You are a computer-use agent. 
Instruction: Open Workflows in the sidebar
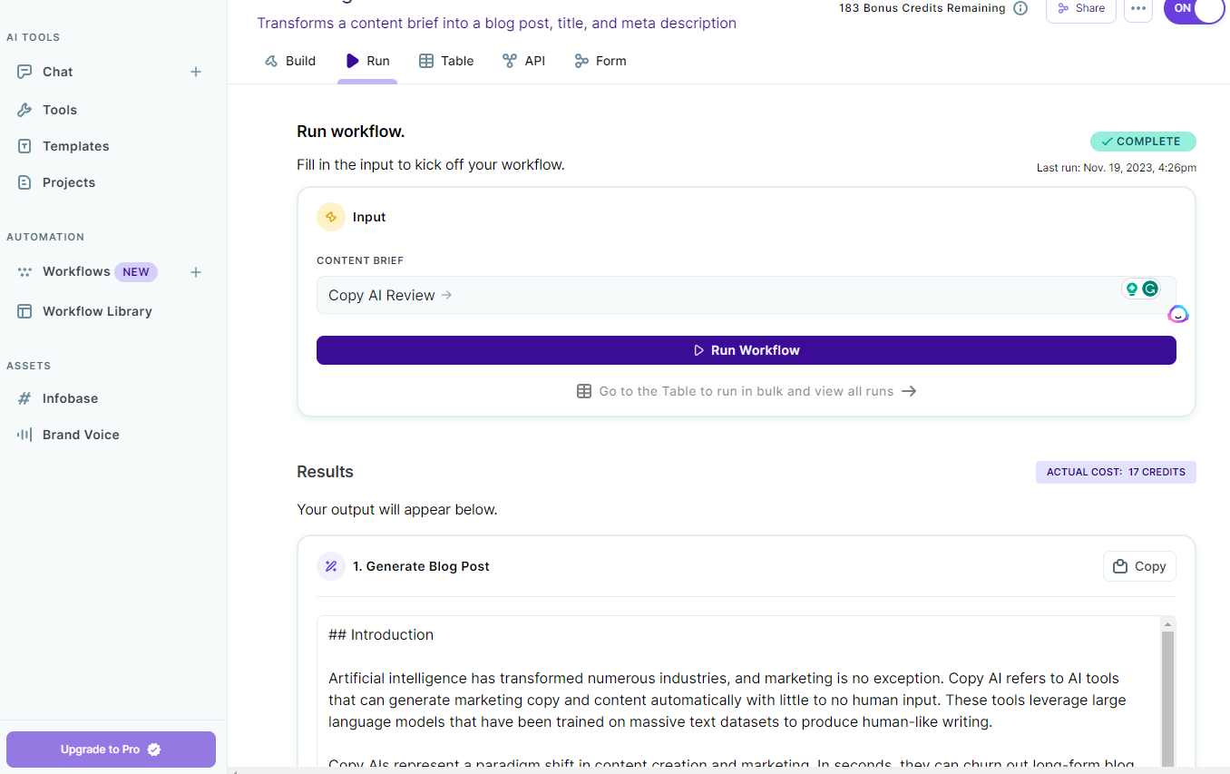coord(76,271)
